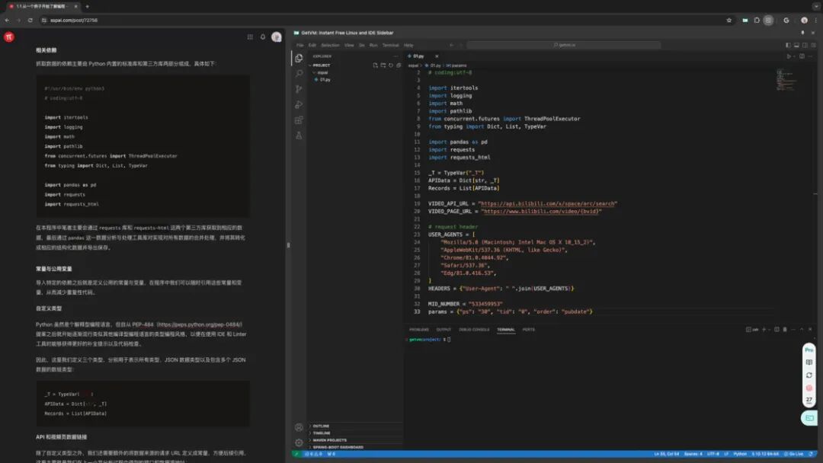The image size is (823, 463).
Task: Switch to the PROBLEMS panel tab
Action: 419,329
